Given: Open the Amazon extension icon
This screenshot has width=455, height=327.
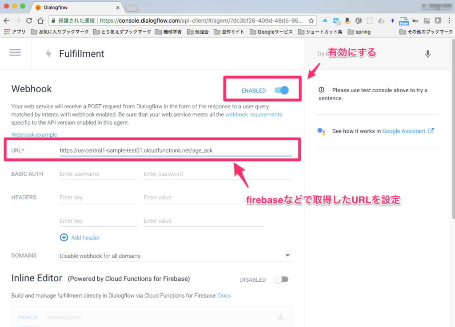Looking at the screenshot, I should [x=347, y=20].
